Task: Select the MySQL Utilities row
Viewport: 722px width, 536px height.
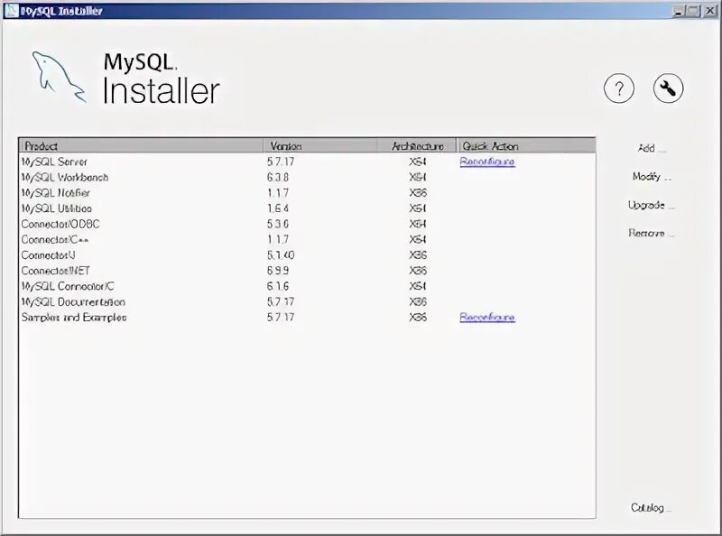Action: (307, 208)
